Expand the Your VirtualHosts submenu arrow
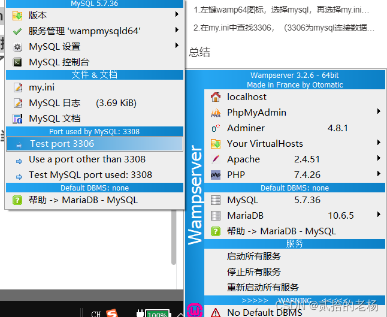Screen dimensions: 387x317 pyautogui.click(x=379, y=143)
